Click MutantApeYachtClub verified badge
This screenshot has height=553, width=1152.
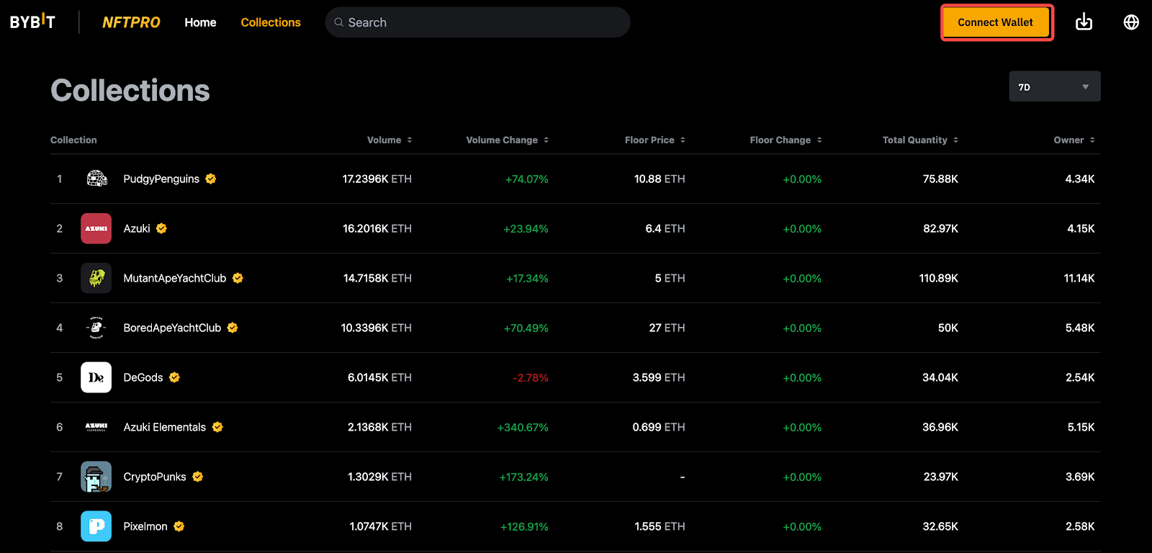(x=238, y=278)
